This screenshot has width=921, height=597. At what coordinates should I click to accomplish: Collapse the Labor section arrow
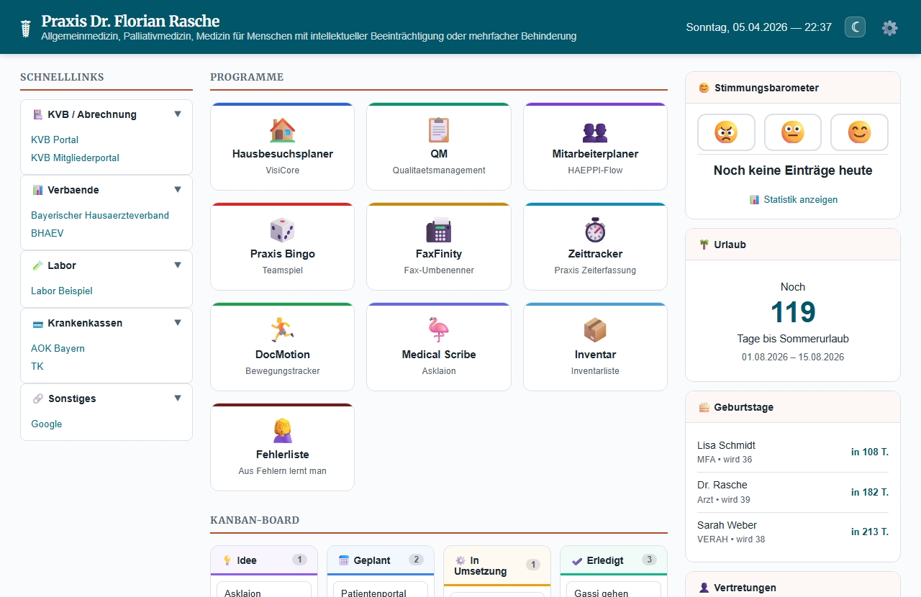178,265
